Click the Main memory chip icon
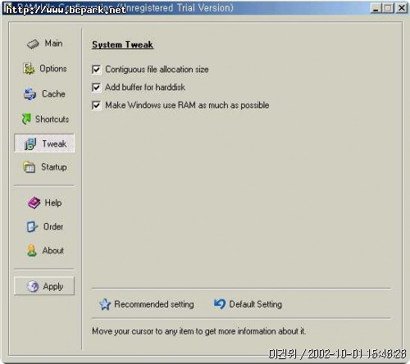Image resolution: width=410 pixels, height=364 pixels. (x=33, y=44)
